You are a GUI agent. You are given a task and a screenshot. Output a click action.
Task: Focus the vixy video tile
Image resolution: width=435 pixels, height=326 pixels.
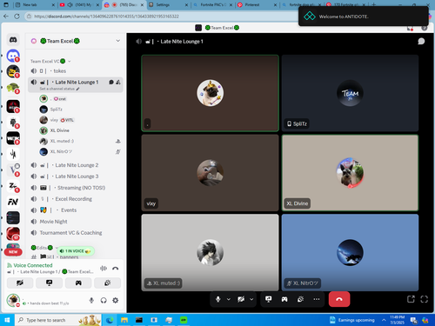pos(210,173)
